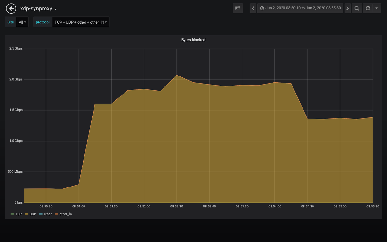Click the protocol variable label
The width and height of the screenshot is (387, 242).
43,22
